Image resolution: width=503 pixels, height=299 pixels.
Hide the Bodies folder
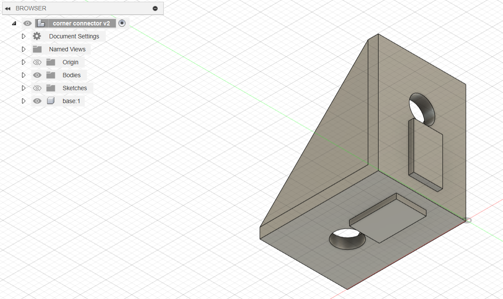(37, 75)
